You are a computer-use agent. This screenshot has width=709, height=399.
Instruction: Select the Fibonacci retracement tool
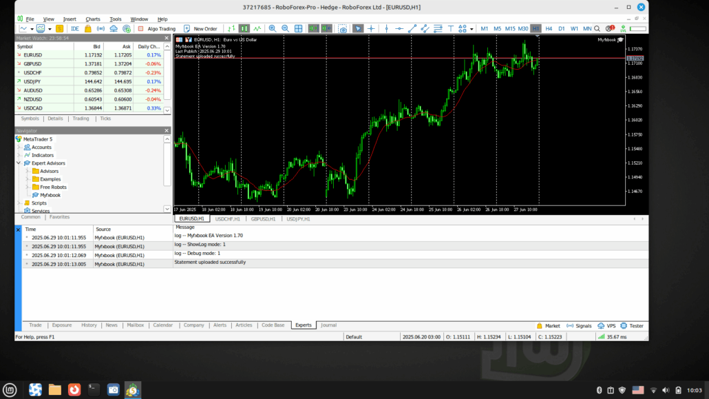[438, 28]
